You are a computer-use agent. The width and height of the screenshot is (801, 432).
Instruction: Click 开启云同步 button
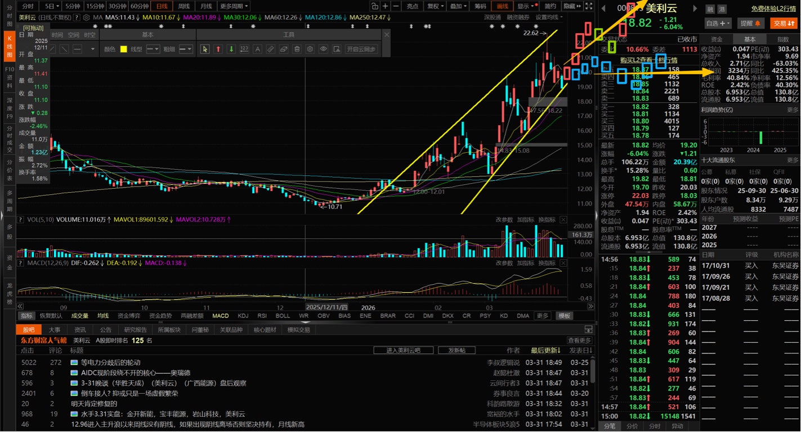[x=361, y=49]
